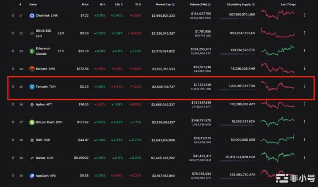Click the Chainlink coin logo icon
This screenshot has height=187, width=318.
[x=32, y=15]
